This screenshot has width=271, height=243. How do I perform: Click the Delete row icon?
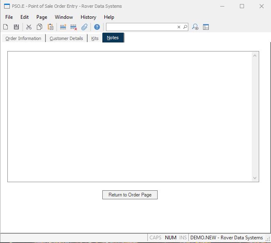pyautogui.click(x=74, y=27)
